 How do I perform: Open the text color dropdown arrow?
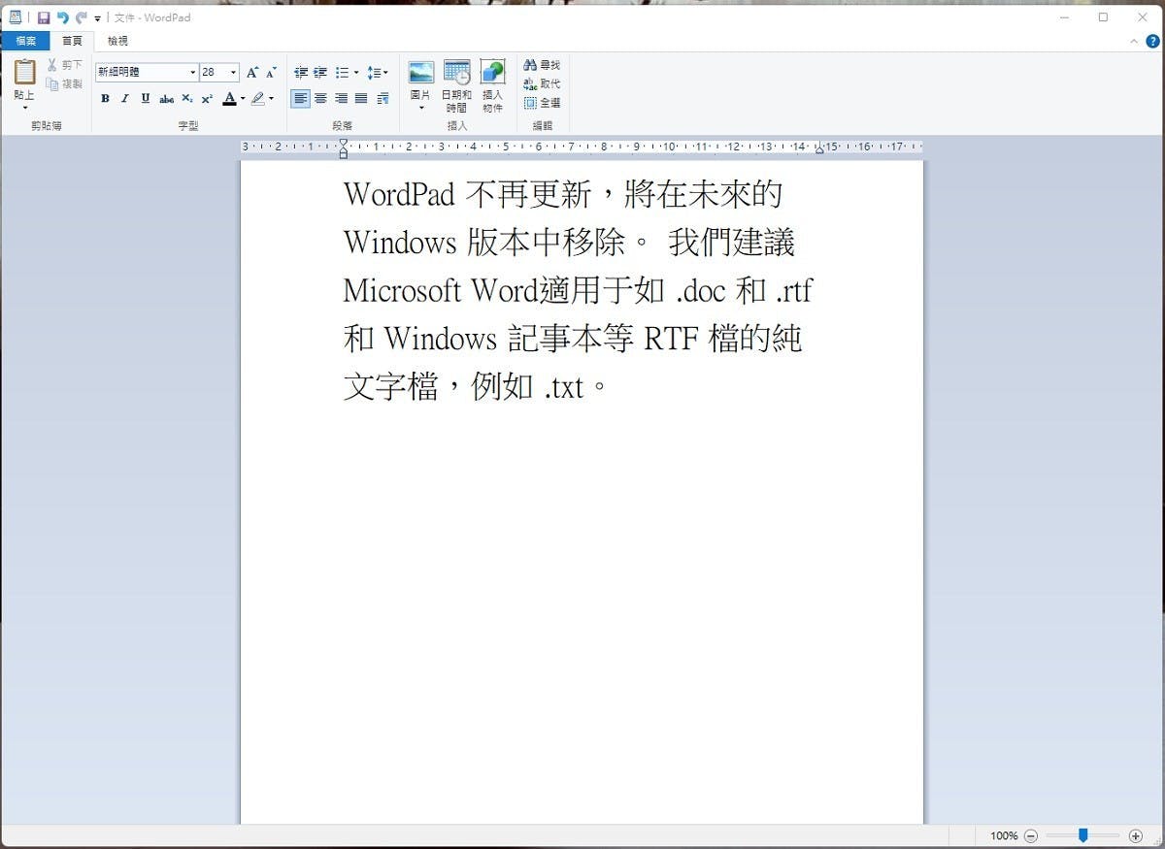pyautogui.click(x=243, y=98)
